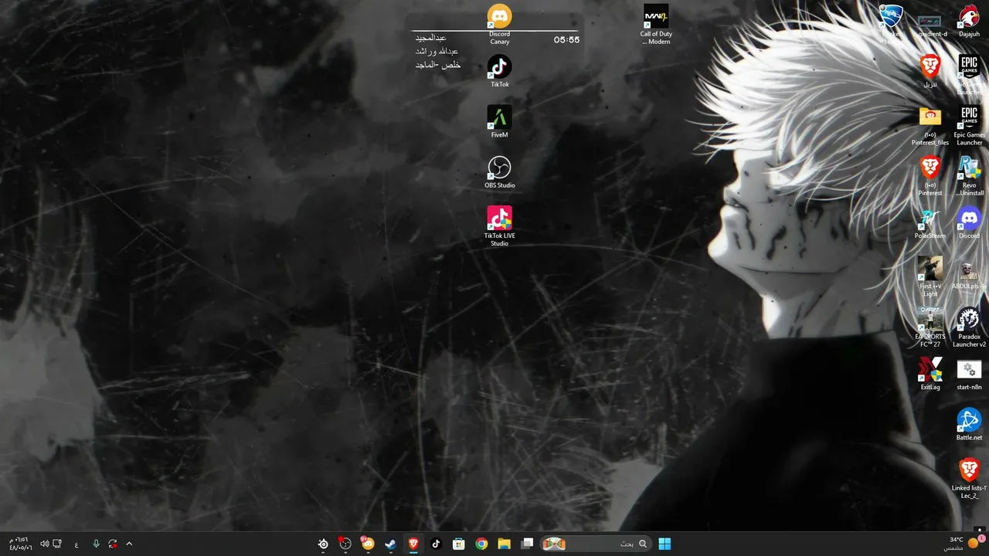Select the start-n8n batch file
989x556 pixels.
coord(969,374)
